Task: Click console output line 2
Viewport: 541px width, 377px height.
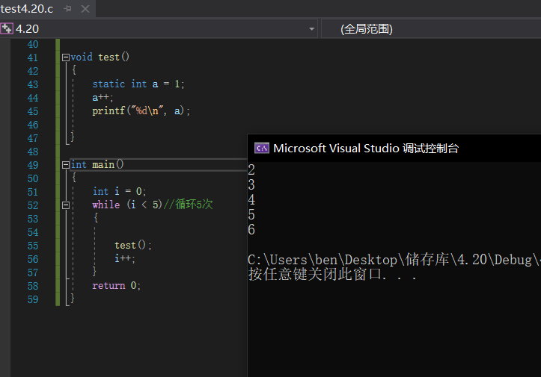Action: (251, 170)
